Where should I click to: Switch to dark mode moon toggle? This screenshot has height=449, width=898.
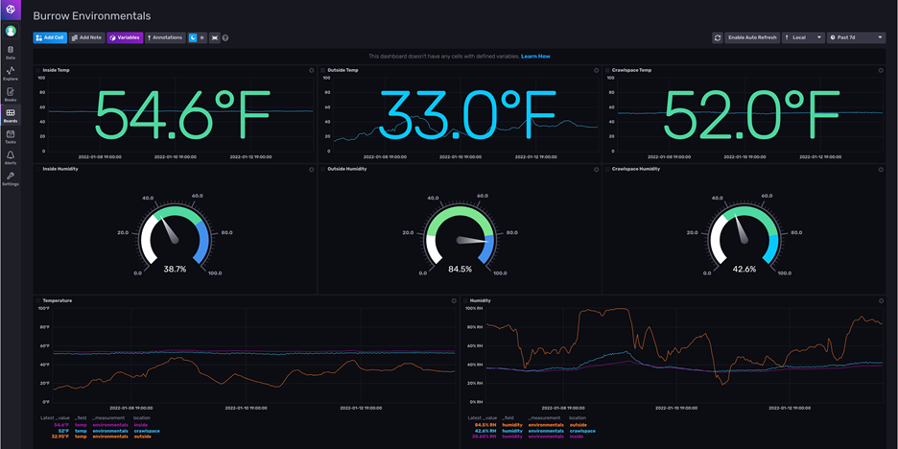click(x=193, y=37)
